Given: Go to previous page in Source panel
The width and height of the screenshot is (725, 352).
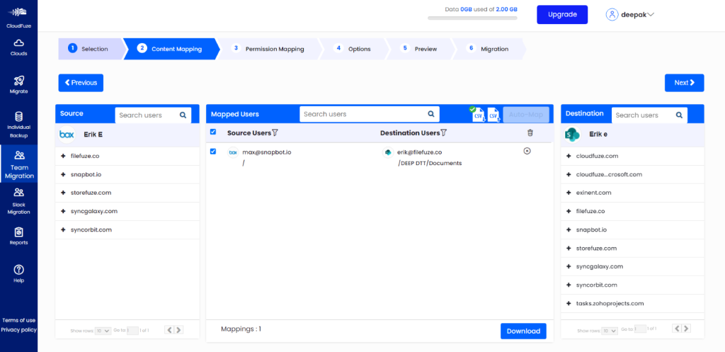Looking at the screenshot, I should [169, 330].
